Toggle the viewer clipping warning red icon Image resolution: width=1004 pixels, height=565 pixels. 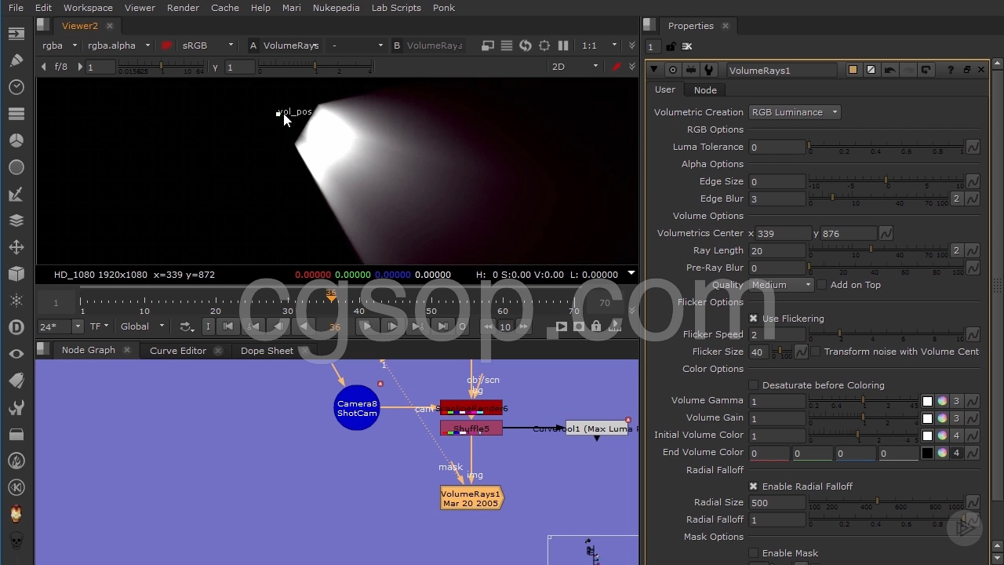click(x=166, y=46)
